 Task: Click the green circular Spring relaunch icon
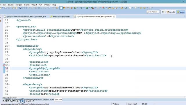pyautogui.click(x=75, y=8)
